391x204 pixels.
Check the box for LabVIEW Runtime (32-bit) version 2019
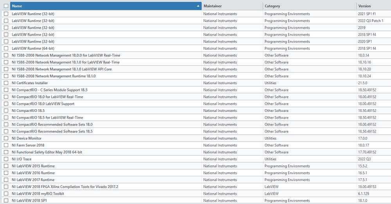[x=6, y=28]
